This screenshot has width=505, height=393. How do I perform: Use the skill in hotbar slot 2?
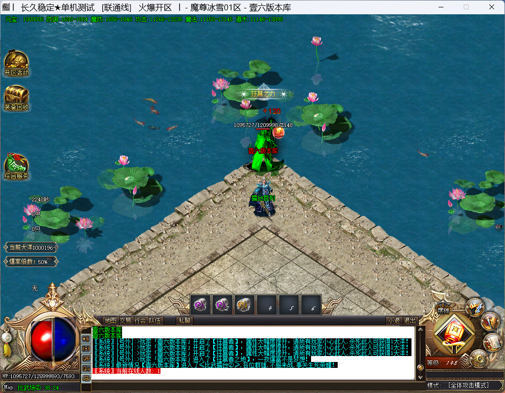click(222, 304)
